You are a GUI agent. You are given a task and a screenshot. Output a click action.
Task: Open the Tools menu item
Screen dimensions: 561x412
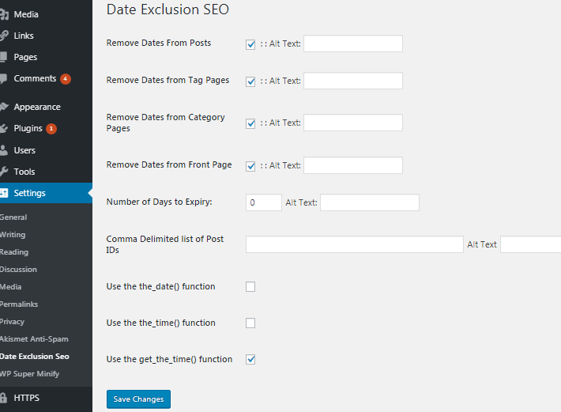pos(24,172)
